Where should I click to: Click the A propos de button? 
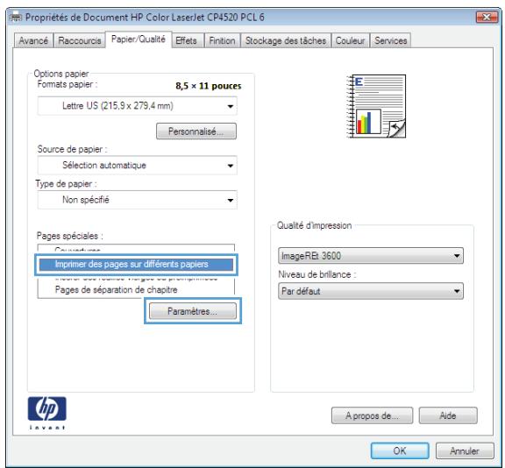[x=372, y=415]
